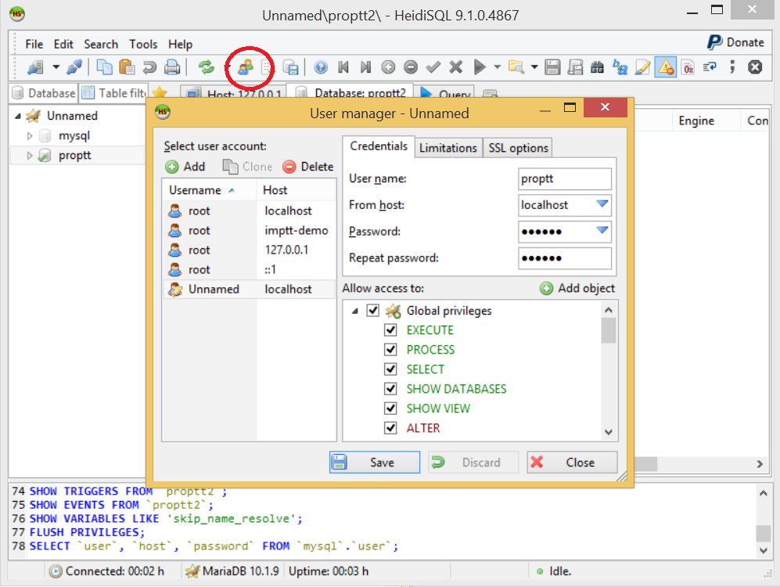Open the Tools menu
The height and width of the screenshot is (587, 780).
coord(143,45)
